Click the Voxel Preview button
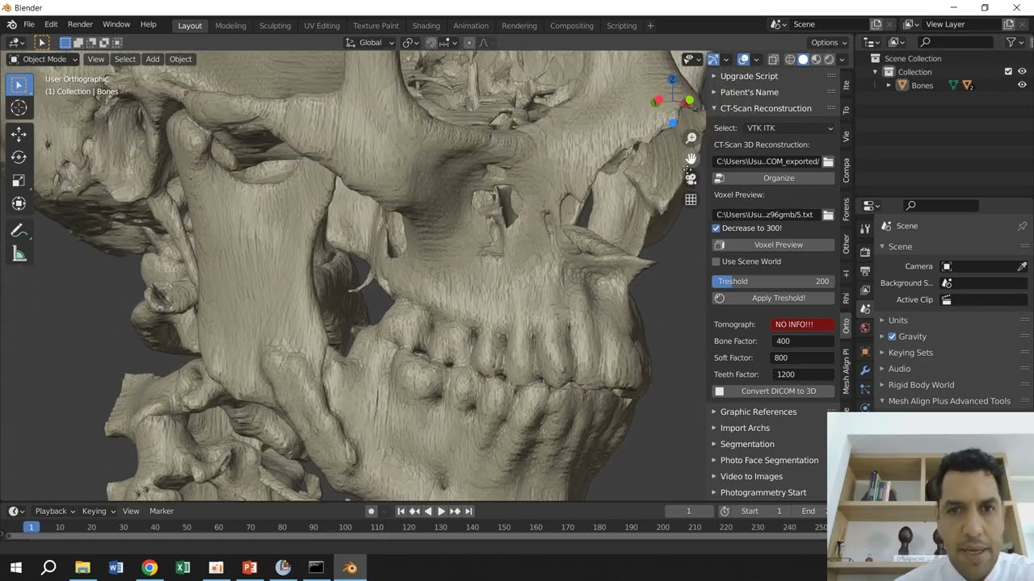Viewport: 1034px width, 581px height. tap(773, 245)
